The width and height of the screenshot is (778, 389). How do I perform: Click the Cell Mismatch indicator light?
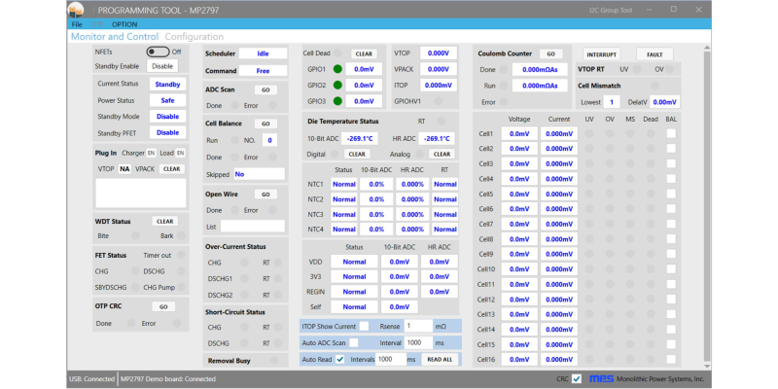tap(654, 86)
